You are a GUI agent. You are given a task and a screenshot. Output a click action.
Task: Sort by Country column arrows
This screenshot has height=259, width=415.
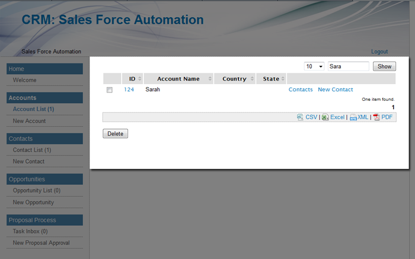(252, 79)
